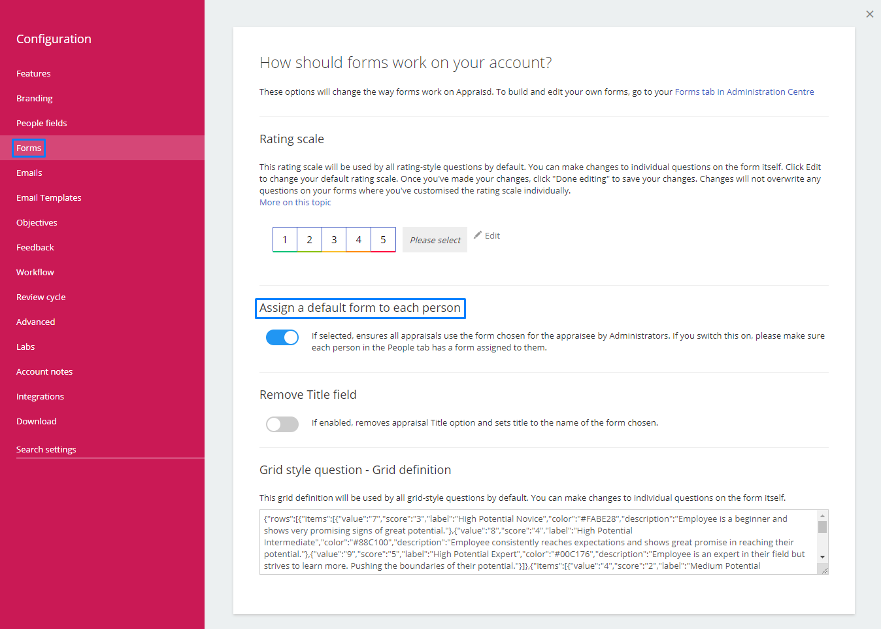Select rating scale value 2
881x629 pixels.
[x=310, y=239]
